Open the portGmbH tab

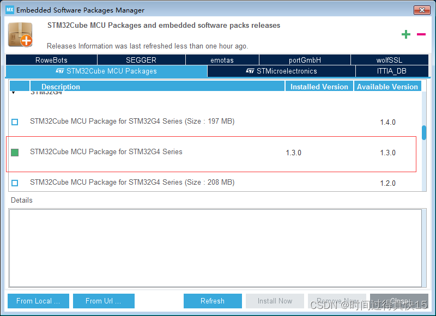click(305, 60)
